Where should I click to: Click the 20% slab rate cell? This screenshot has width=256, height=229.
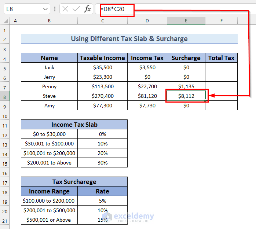coord(103,153)
